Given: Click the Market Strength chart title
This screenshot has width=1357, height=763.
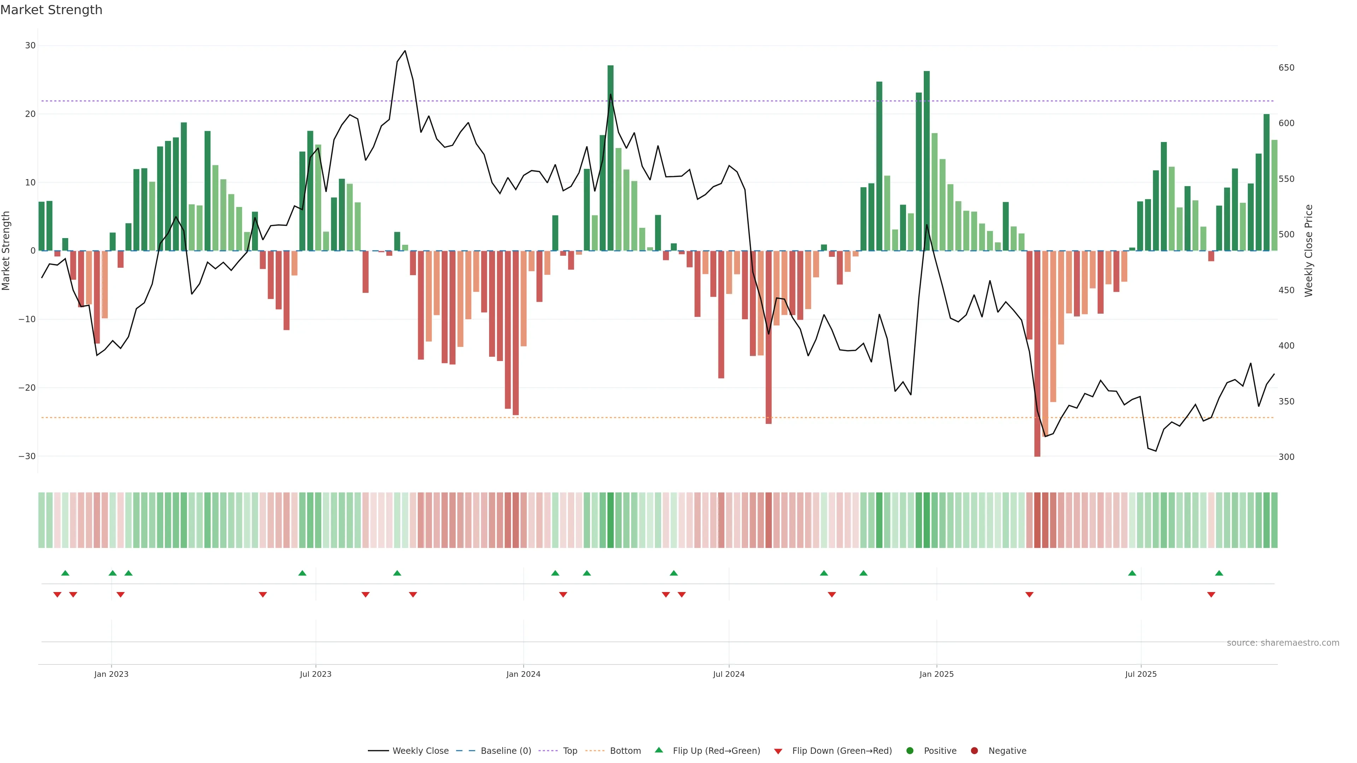Looking at the screenshot, I should click(x=51, y=10).
